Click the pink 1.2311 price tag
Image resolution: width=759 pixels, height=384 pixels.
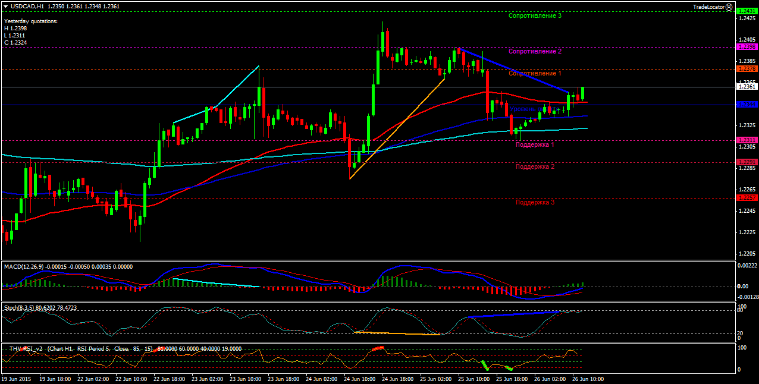pos(747,140)
